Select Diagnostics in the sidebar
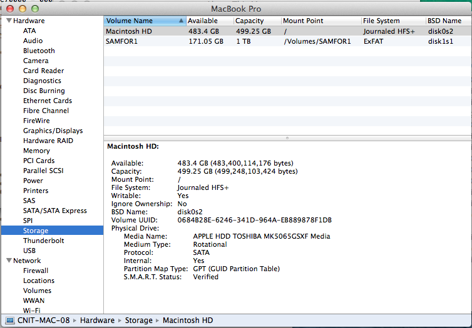 coord(42,81)
